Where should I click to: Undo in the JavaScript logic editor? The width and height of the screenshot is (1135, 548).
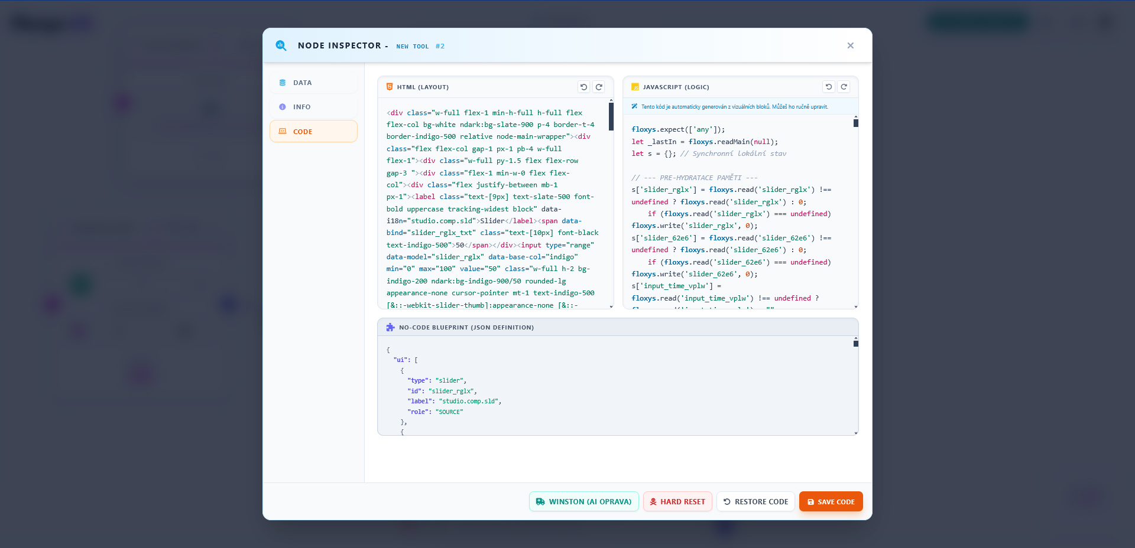point(829,87)
